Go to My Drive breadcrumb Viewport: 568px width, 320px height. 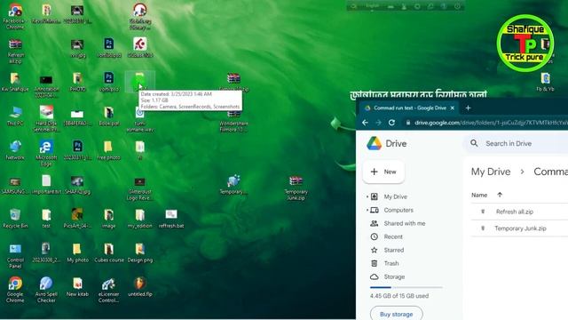coord(491,172)
